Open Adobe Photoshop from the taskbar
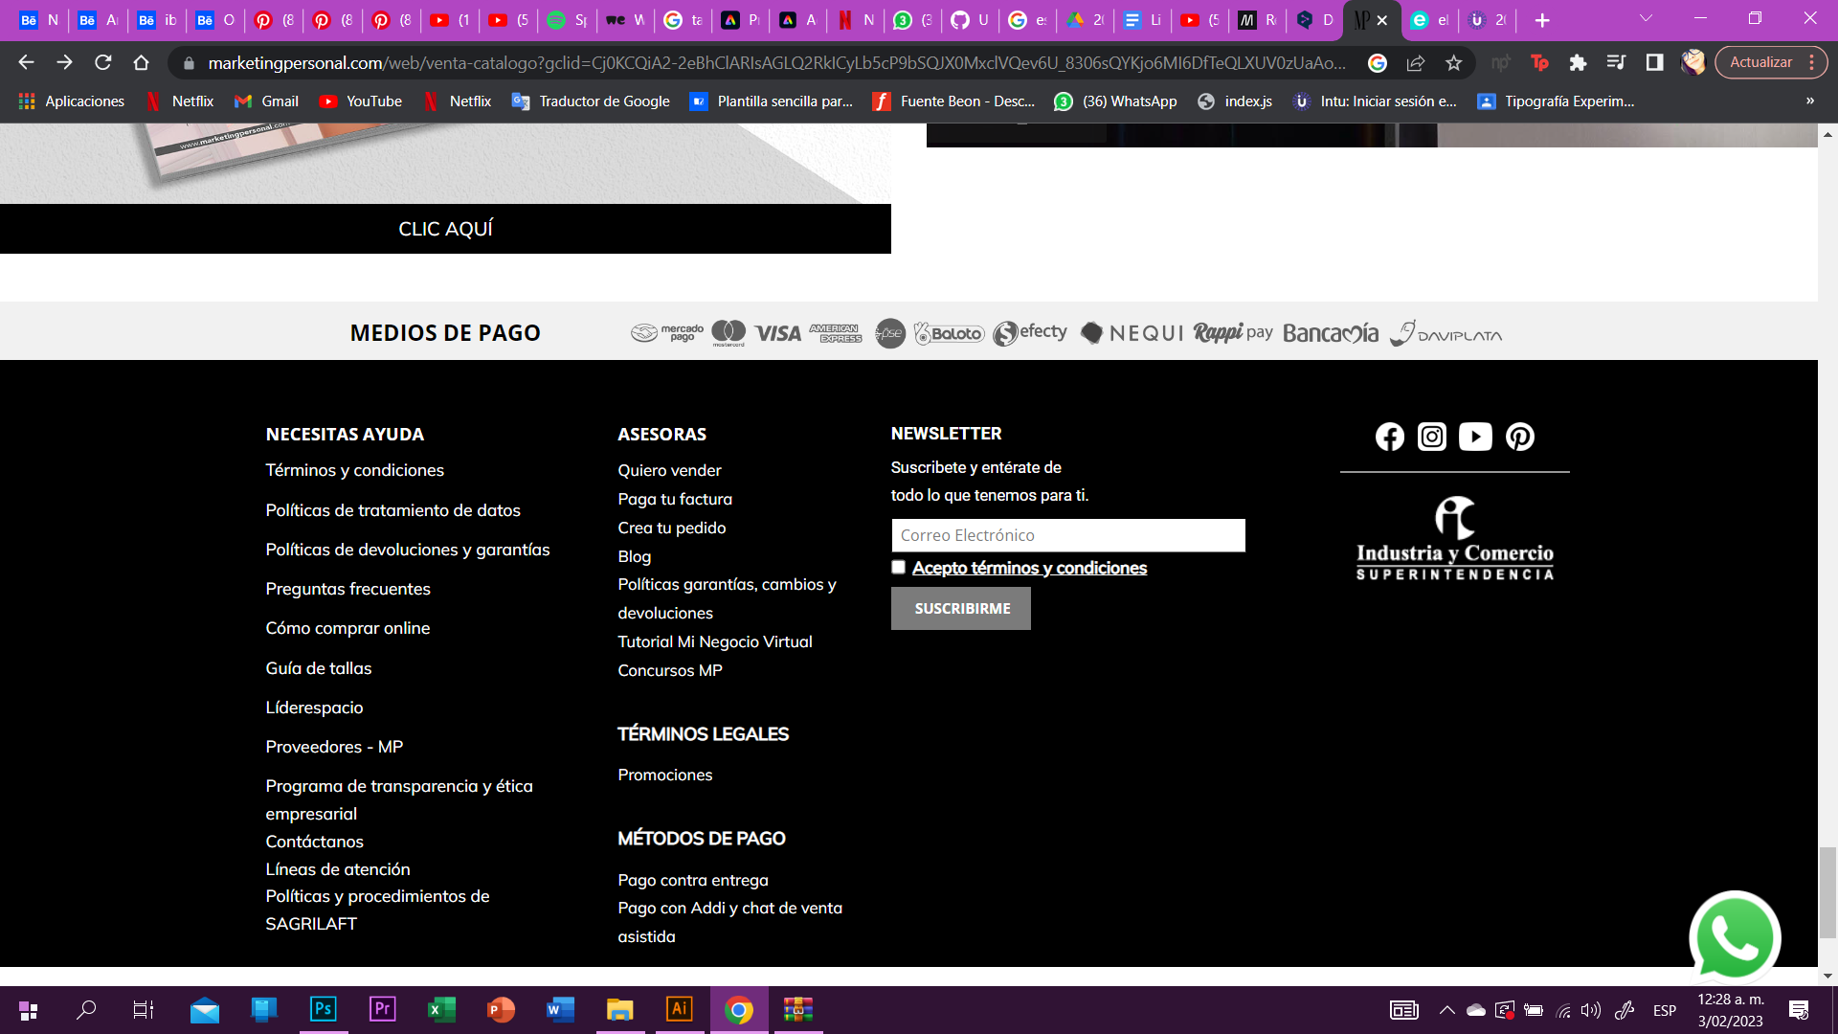Viewport: 1838px width, 1034px height. click(x=324, y=1010)
